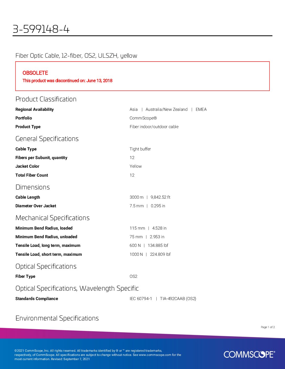285x369 pixels.
Task: Click the Fiber indoor/outdoor cable product type
Action: 154,127
